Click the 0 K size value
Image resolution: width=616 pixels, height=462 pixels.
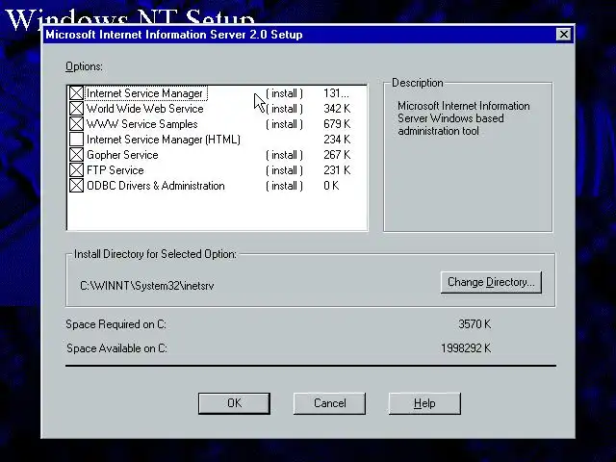pyautogui.click(x=331, y=186)
